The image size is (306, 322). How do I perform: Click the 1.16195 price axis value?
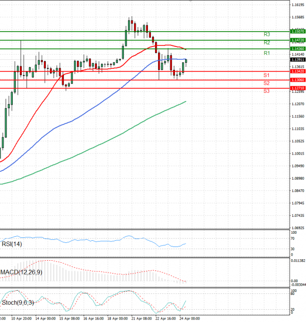pyautogui.click(x=298, y=5)
